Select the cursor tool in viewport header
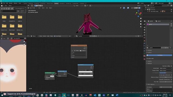 (x=32, y=6)
